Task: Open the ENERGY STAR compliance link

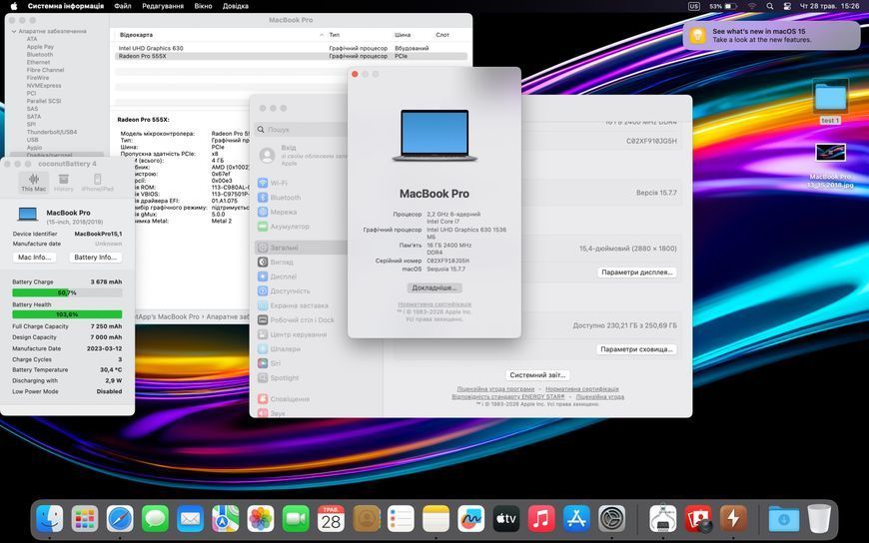Action: [508, 396]
